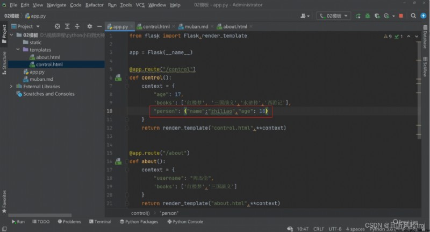Open the File menu
This screenshot has height=232, width=430.
pyautogui.click(x=13, y=5)
